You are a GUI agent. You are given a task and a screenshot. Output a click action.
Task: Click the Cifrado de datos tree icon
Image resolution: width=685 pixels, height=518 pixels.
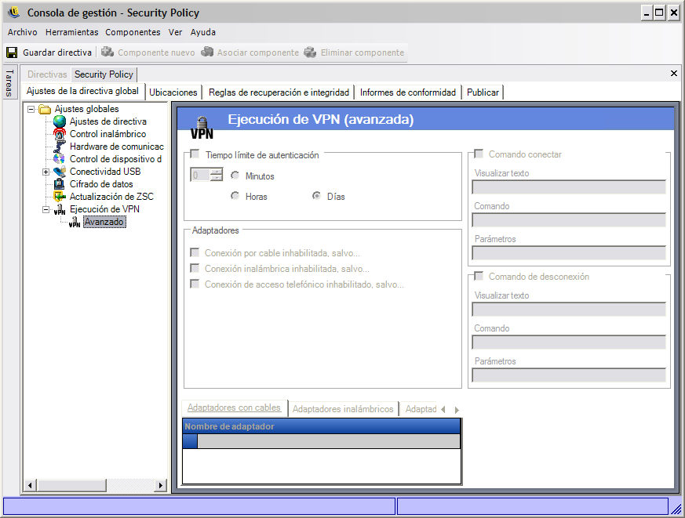tap(60, 184)
